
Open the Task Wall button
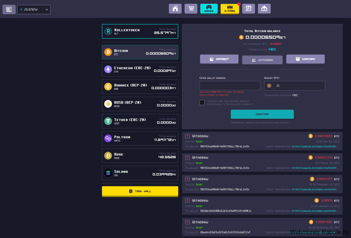click(140, 191)
